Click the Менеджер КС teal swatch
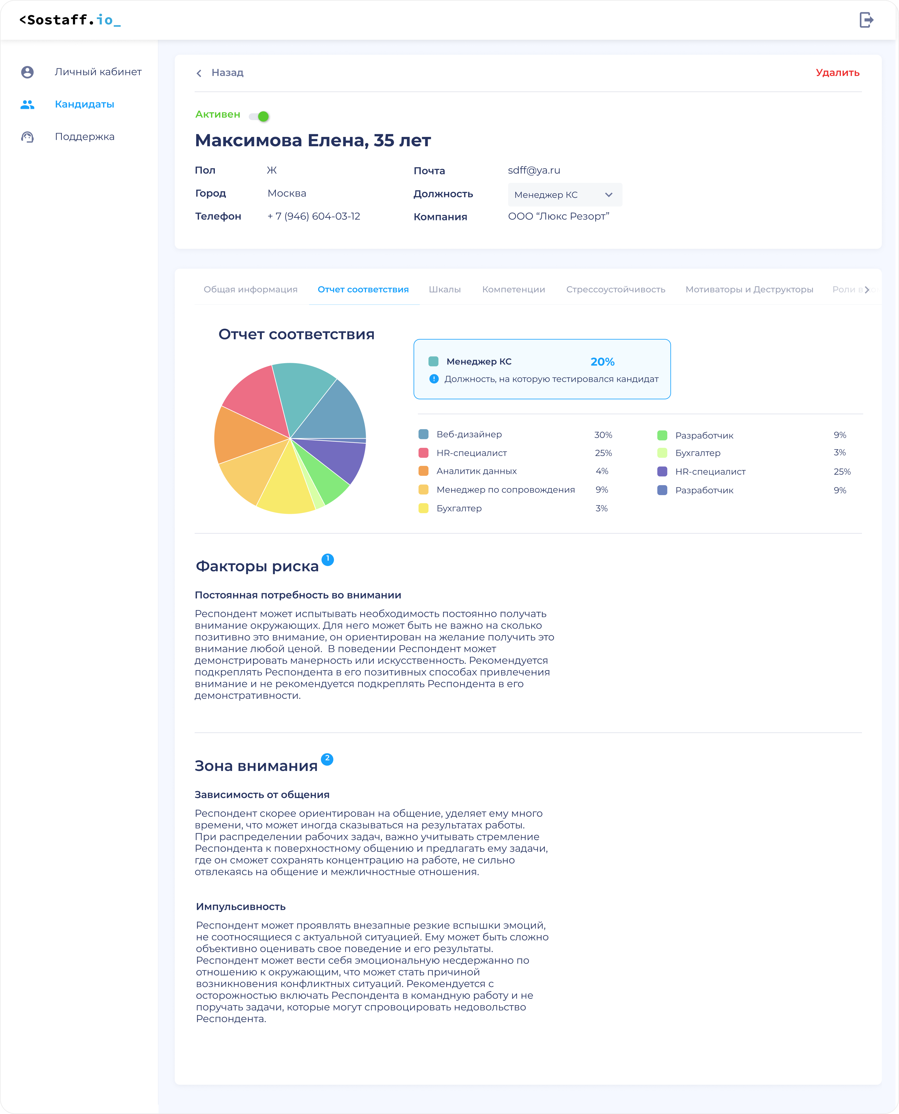The height and width of the screenshot is (1114, 899). click(x=434, y=361)
